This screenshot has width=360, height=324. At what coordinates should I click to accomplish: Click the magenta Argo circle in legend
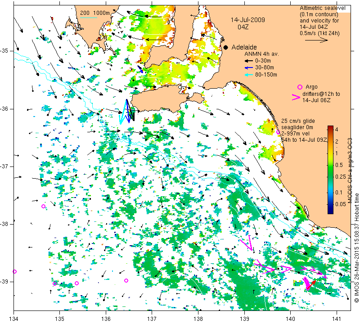300,87
